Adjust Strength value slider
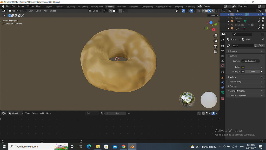This screenshot has height=150, width=266. (252, 71)
